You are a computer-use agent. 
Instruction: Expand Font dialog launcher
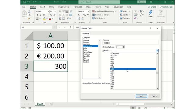point(56,22)
